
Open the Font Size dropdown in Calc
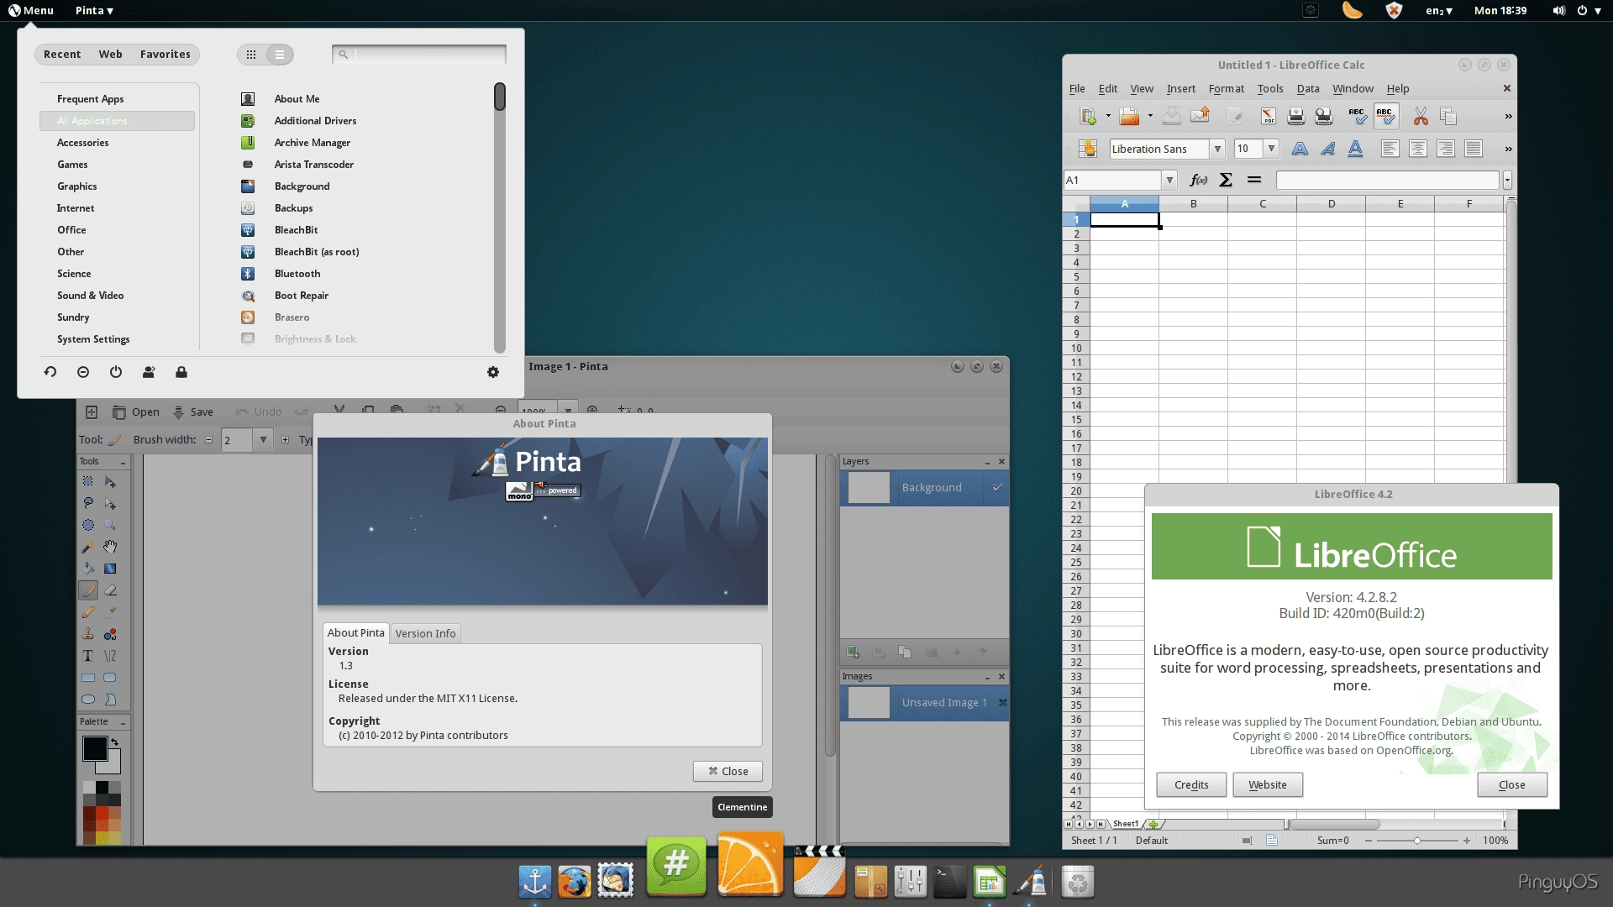[1271, 149]
